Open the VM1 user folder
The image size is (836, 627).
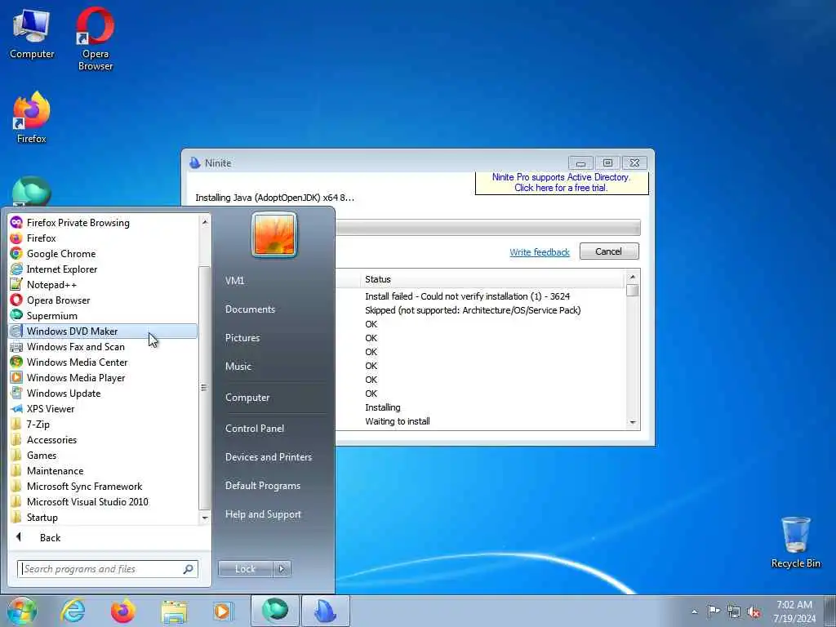234,281
